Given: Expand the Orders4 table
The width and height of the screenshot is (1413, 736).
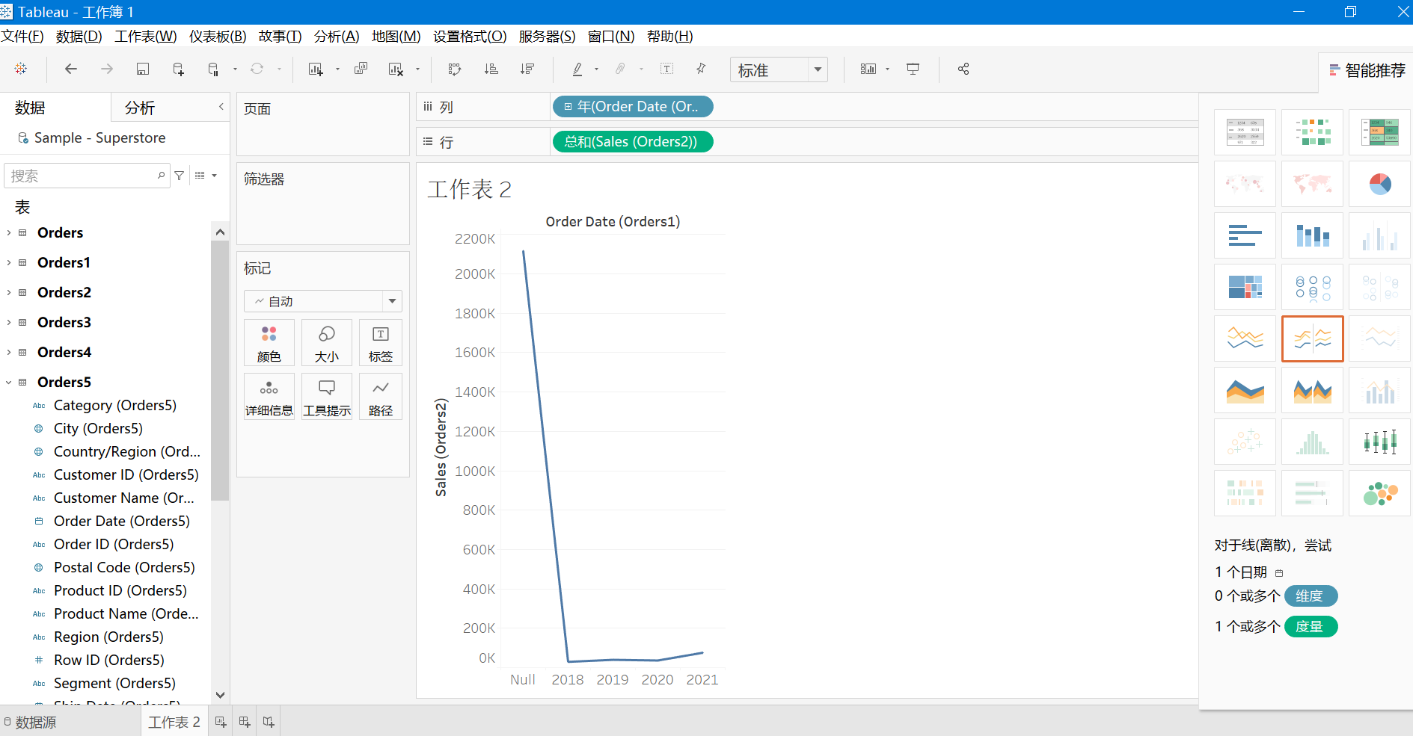Looking at the screenshot, I should tap(9, 352).
